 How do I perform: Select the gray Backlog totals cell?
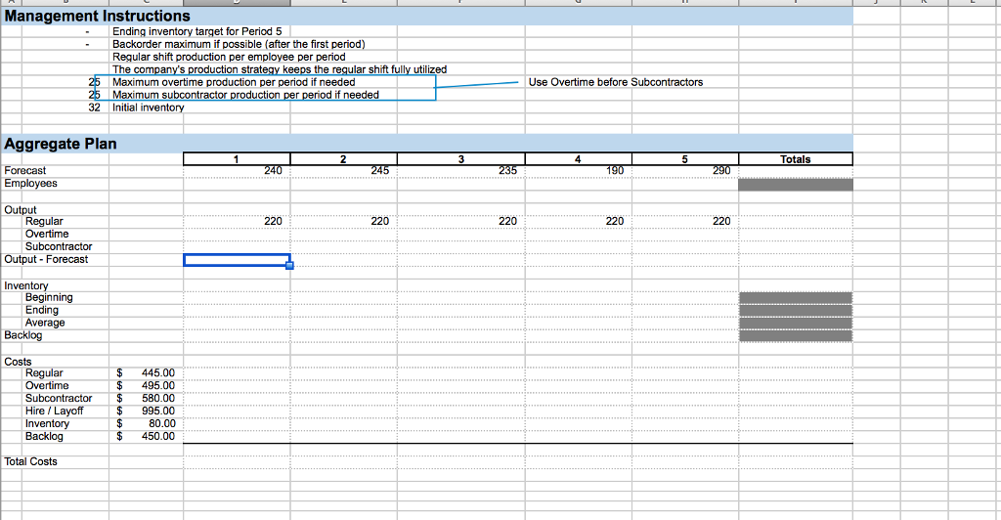[796, 335]
